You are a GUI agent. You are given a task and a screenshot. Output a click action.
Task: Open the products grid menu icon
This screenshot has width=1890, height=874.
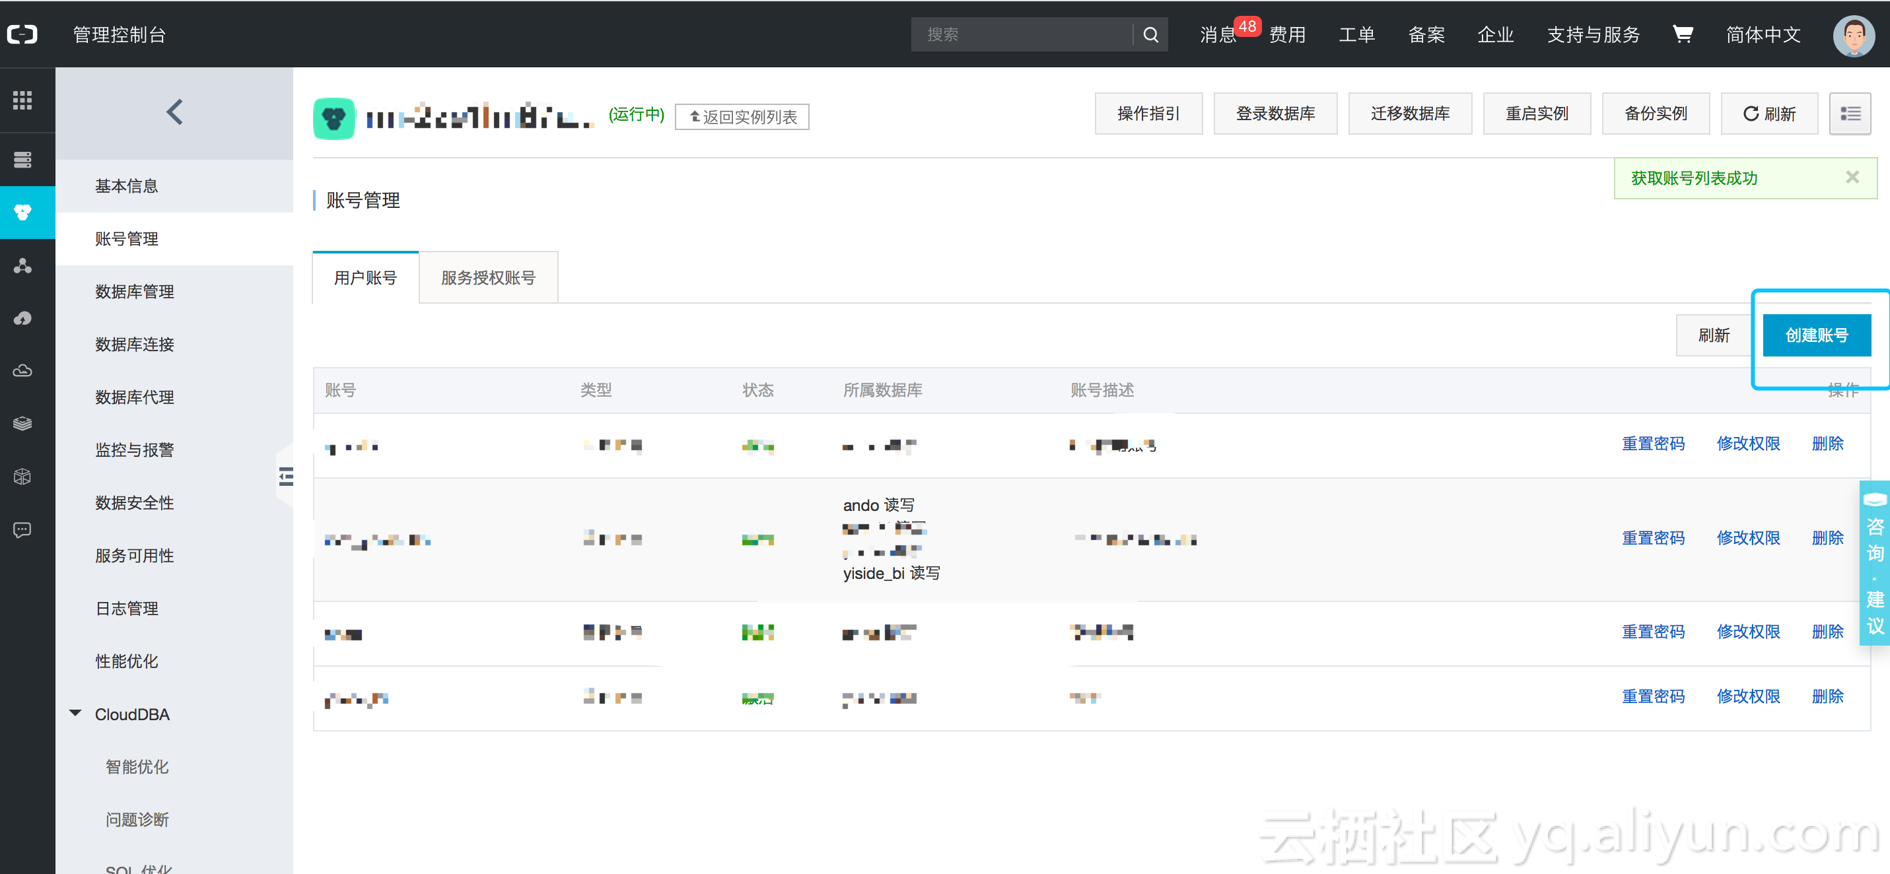pyautogui.click(x=22, y=100)
